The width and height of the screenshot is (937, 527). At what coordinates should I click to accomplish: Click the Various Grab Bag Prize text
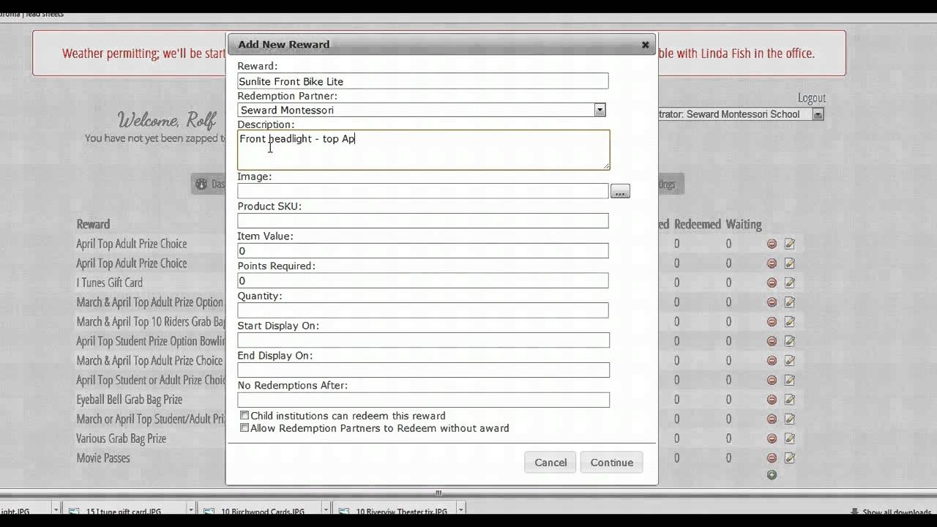pyautogui.click(x=122, y=438)
